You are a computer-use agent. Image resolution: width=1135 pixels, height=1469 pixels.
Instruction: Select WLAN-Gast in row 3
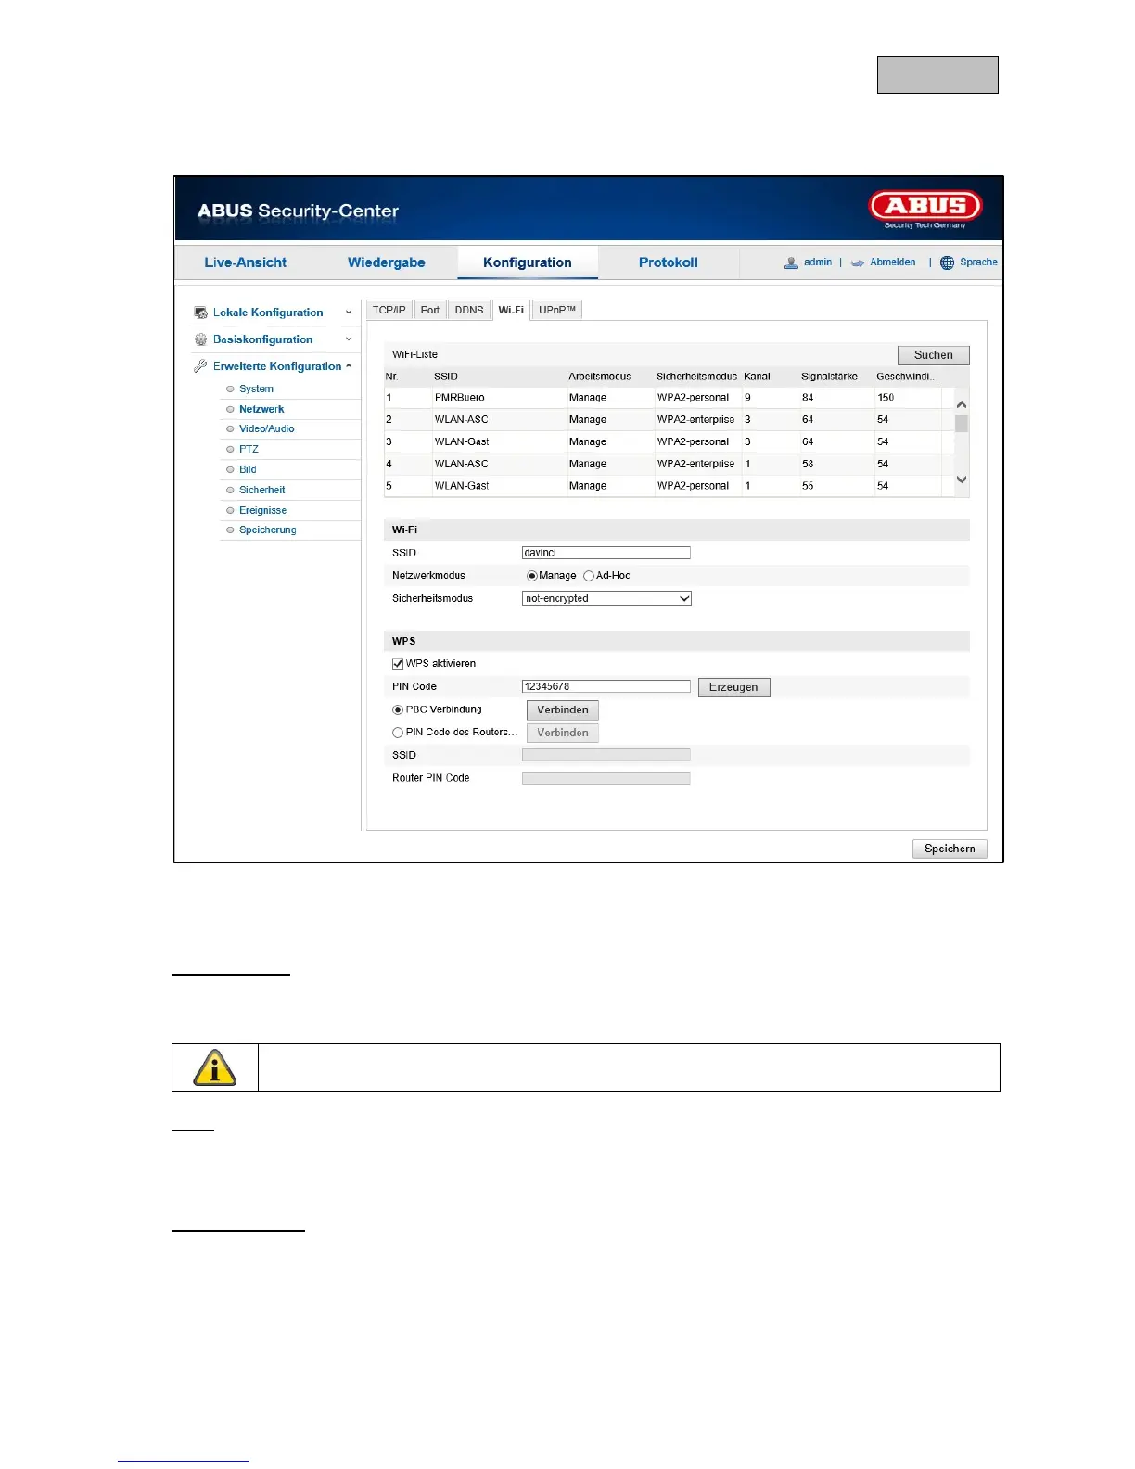670,442
